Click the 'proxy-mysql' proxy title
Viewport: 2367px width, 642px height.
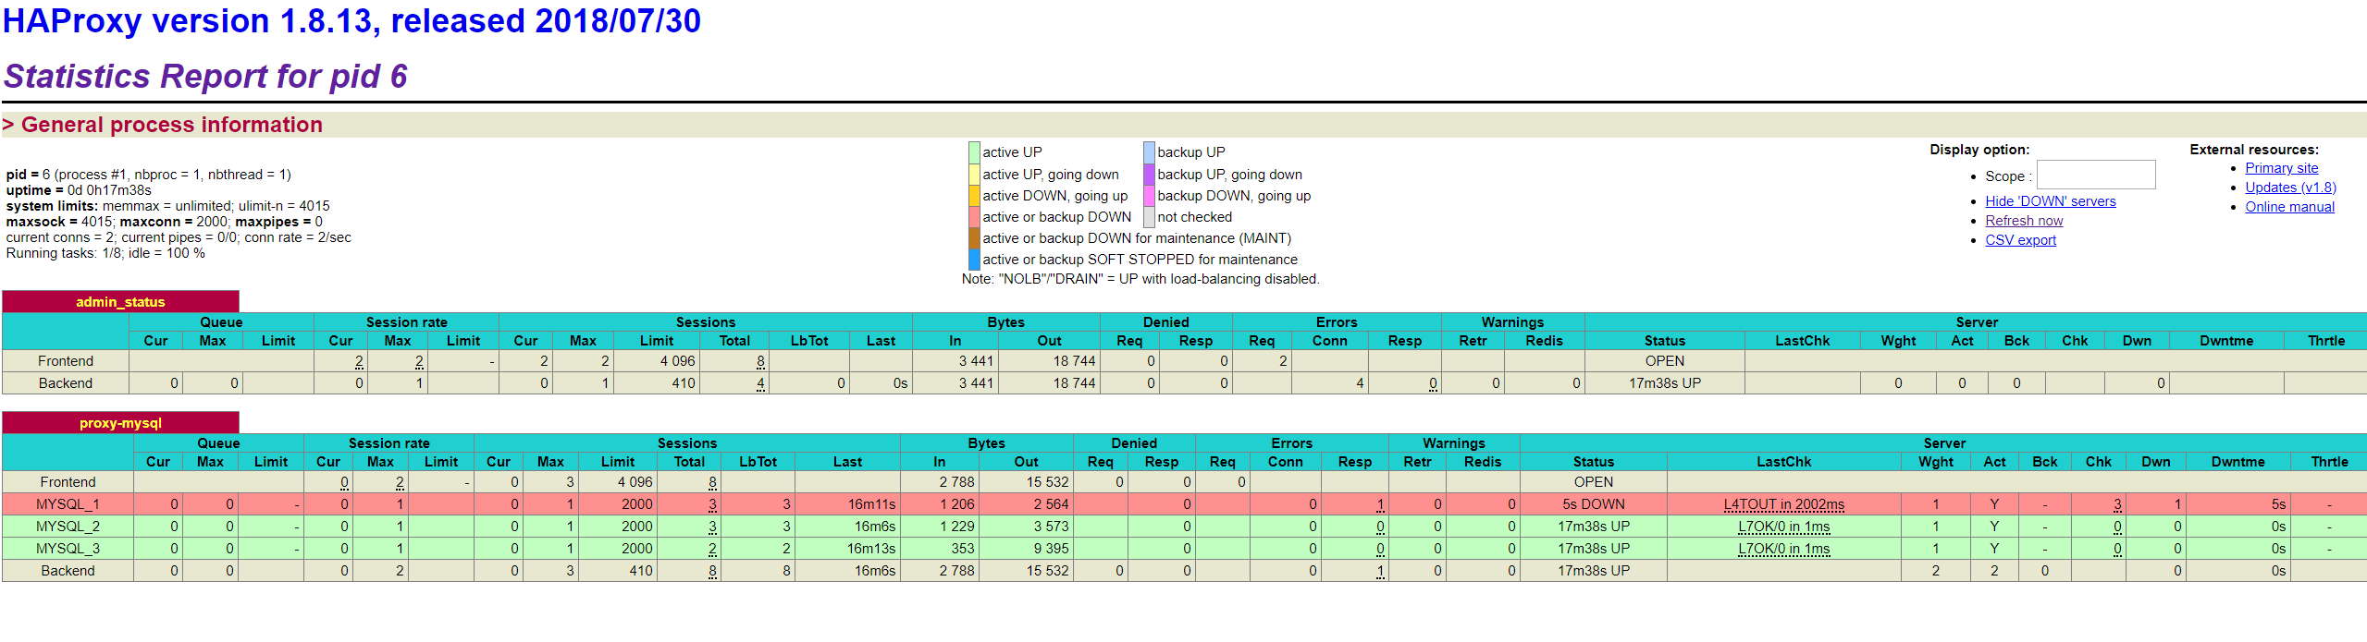[x=120, y=423]
